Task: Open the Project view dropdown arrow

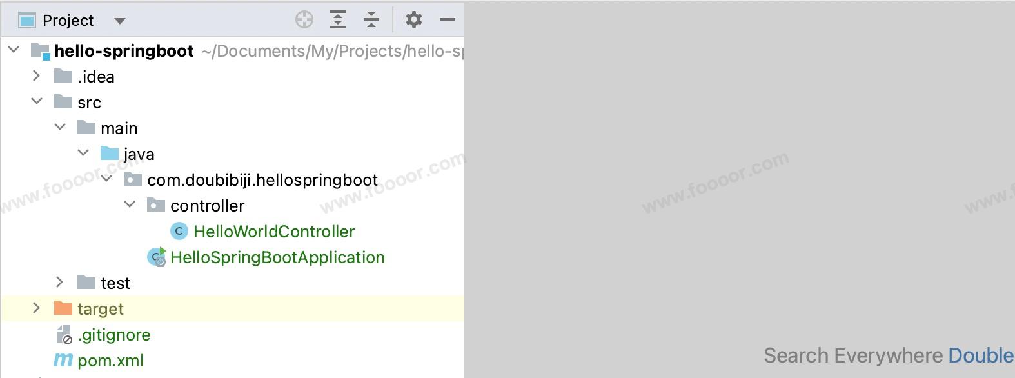Action: tap(119, 21)
